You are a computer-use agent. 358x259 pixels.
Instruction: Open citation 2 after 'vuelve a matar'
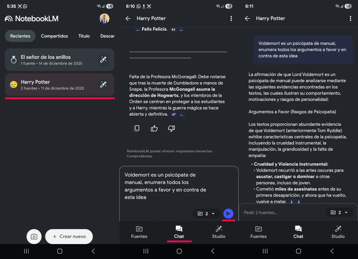tap(291, 202)
